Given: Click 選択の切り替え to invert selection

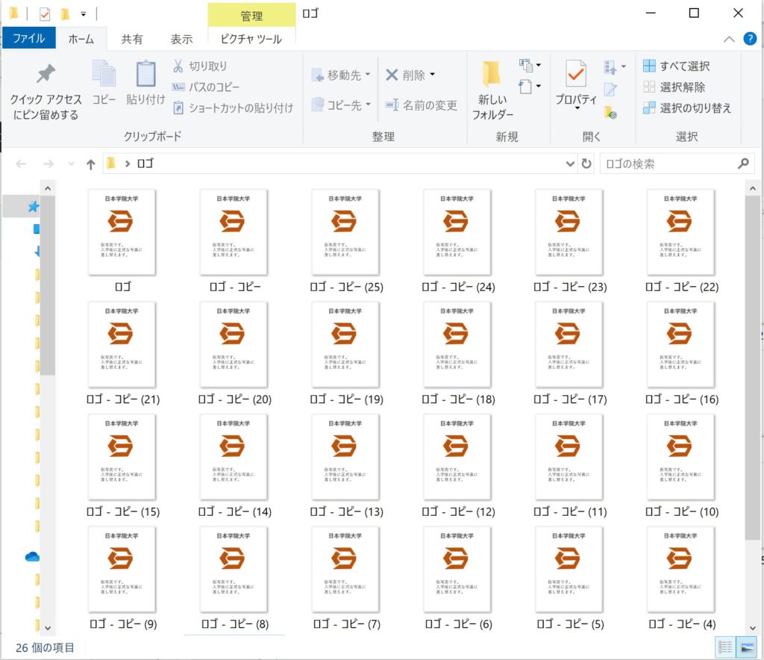Looking at the screenshot, I should point(687,108).
